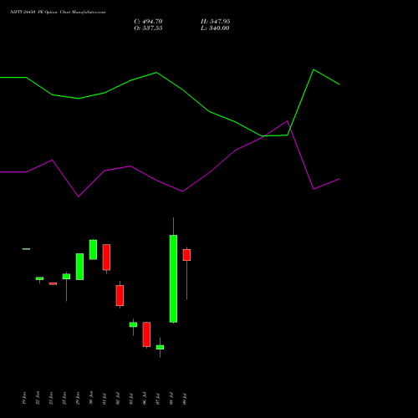Select the low value L: 340.00
The image size is (418, 418).
coord(215,28)
